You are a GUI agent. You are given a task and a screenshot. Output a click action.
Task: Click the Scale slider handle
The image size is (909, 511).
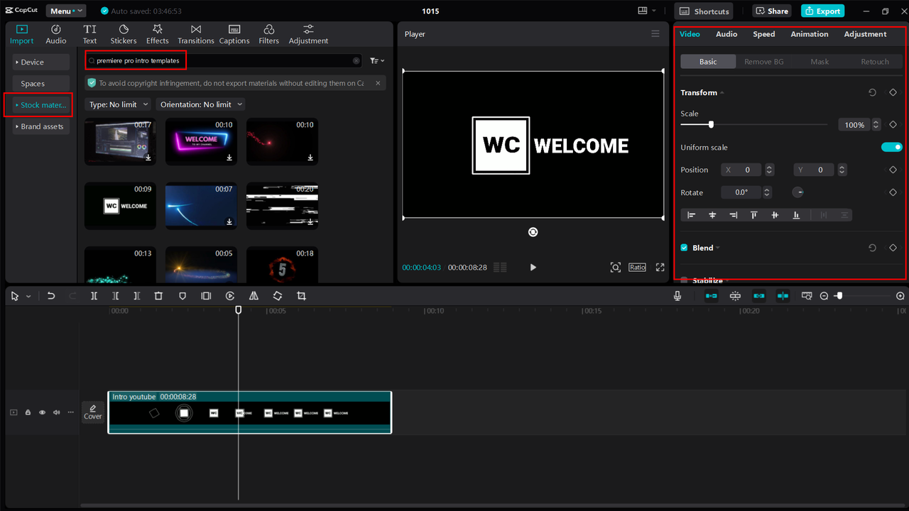coord(711,125)
